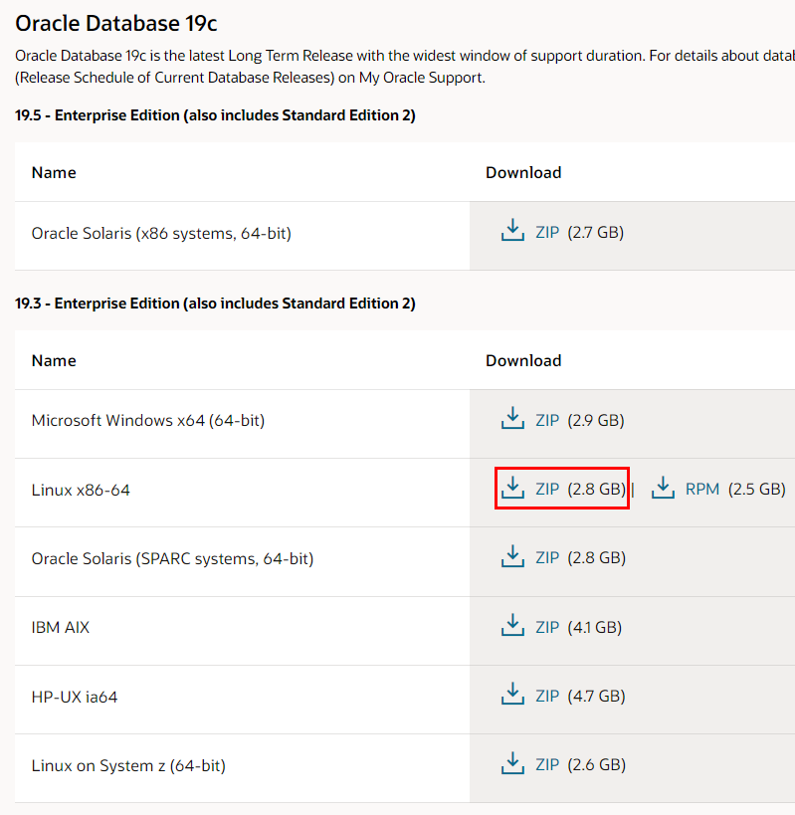Viewport: 795px width, 815px height.
Task: Click download icon for HP-UX ia64 ZIP
Action: click(x=512, y=694)
